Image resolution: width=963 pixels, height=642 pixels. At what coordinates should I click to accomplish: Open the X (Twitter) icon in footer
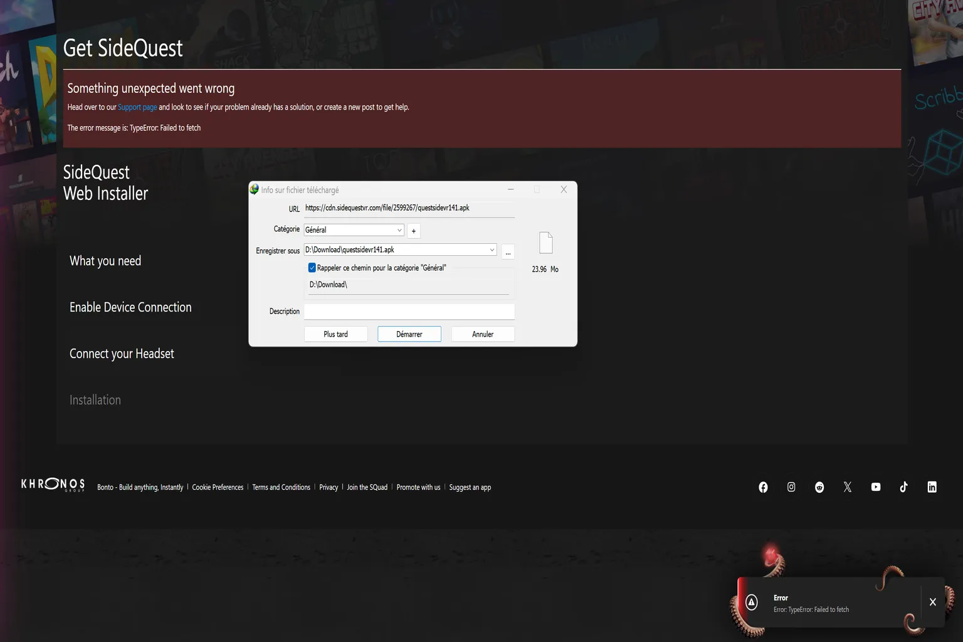[x=848, y=487]
